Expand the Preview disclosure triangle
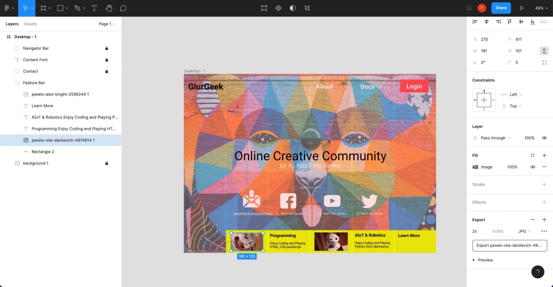This screenshot has height=287, width=553. point(473,260)
